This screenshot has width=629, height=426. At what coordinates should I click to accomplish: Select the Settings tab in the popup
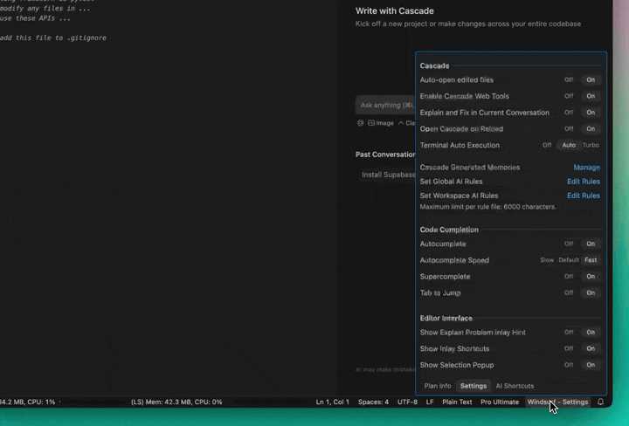point(473,386)
